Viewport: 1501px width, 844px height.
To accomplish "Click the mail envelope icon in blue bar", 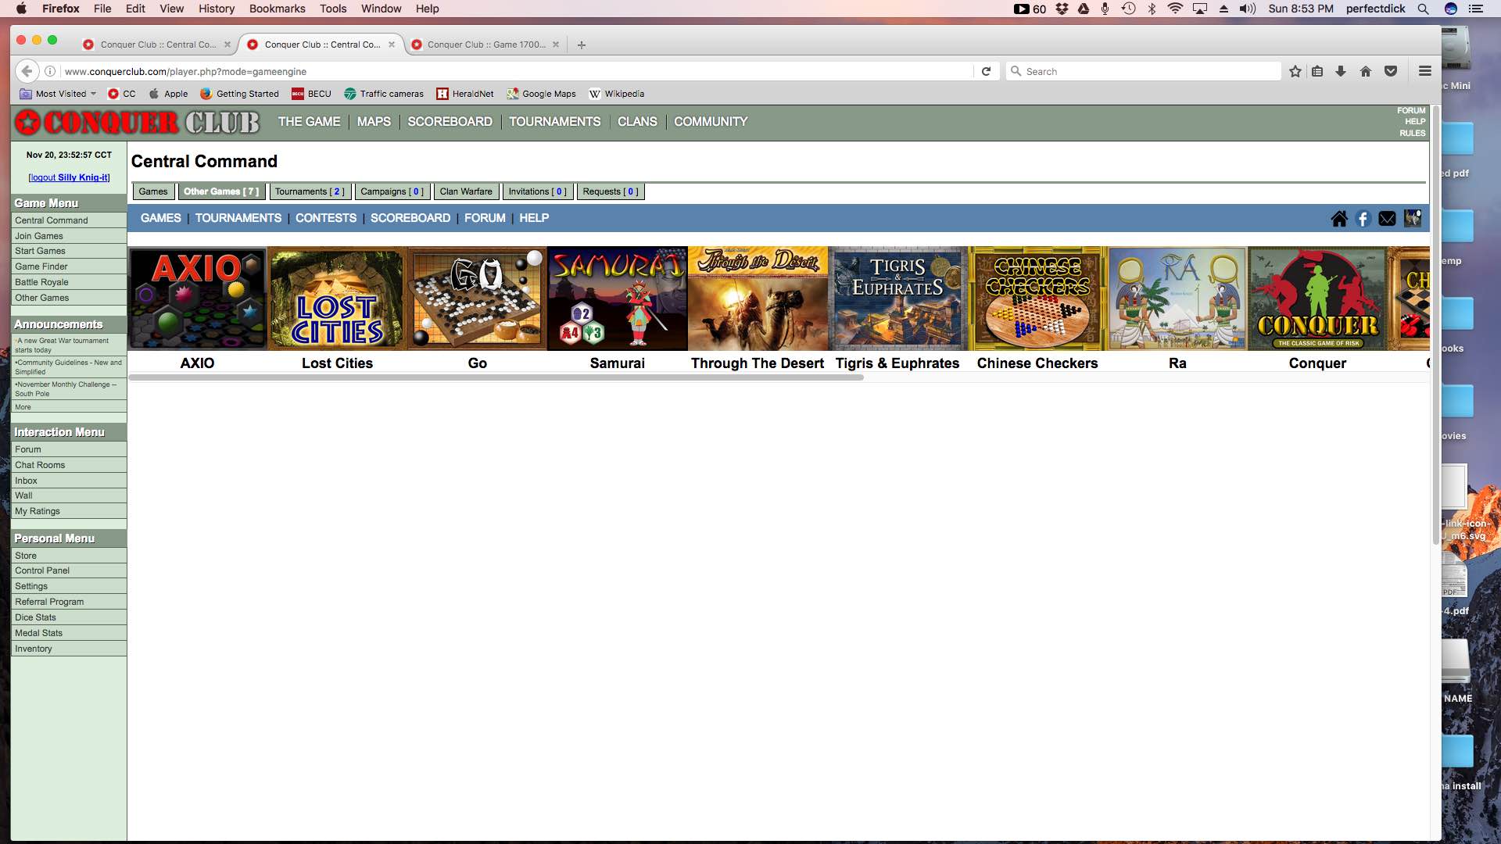I will click(1387, 219).
